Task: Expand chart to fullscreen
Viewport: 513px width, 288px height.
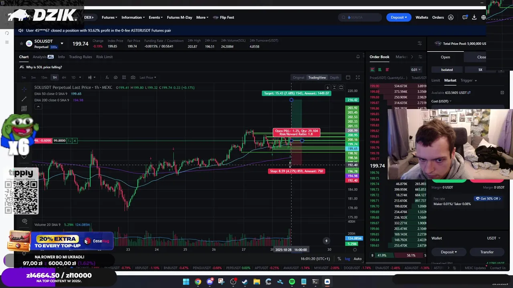Action: [357, 77]
